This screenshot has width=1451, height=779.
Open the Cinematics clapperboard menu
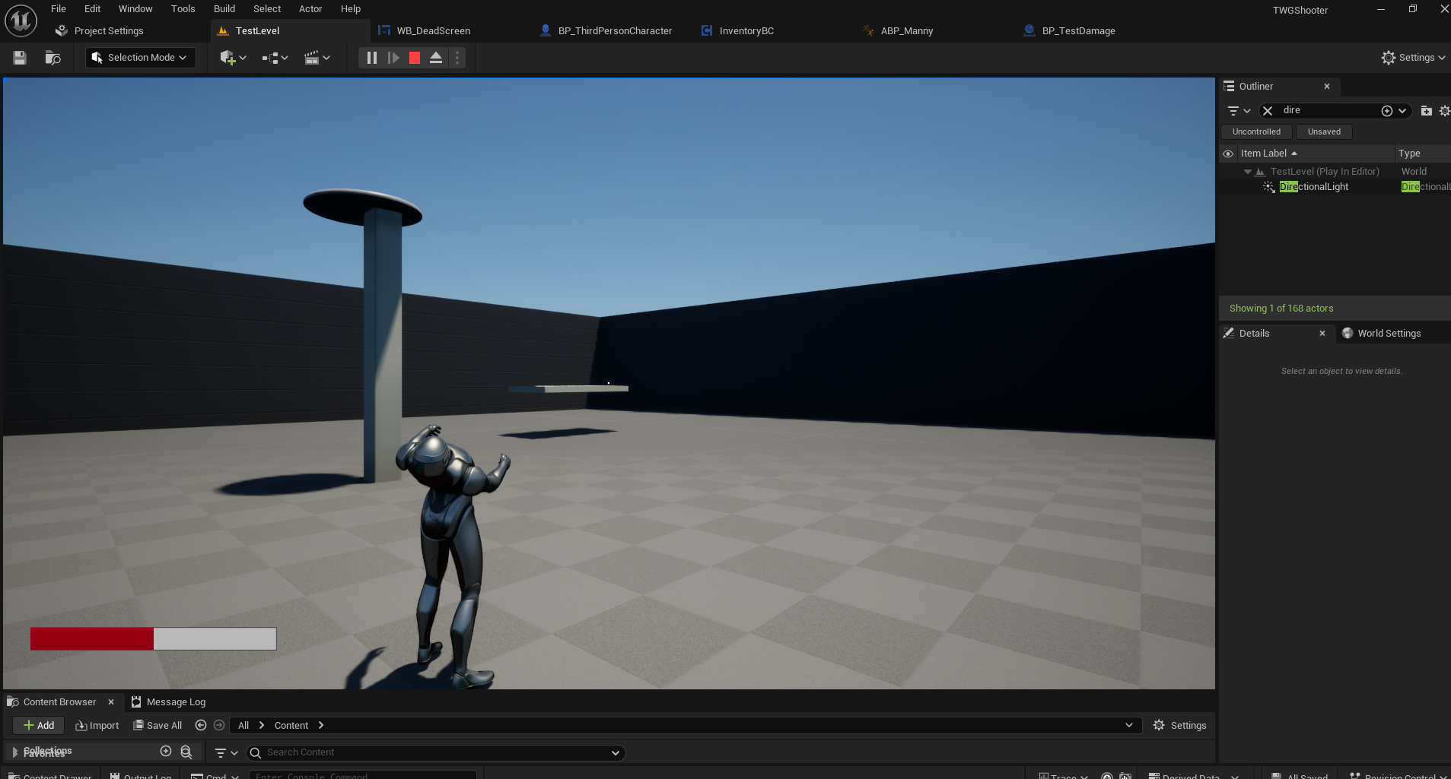tap(317, 58)
